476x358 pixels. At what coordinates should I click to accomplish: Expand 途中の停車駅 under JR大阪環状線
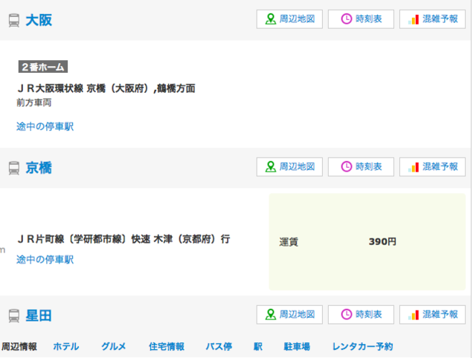[x=45, y=126]
